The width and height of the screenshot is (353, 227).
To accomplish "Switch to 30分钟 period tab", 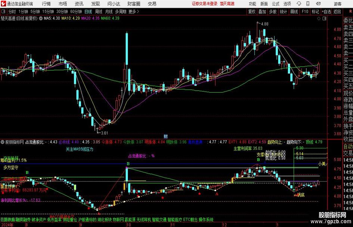I will 62,12.
